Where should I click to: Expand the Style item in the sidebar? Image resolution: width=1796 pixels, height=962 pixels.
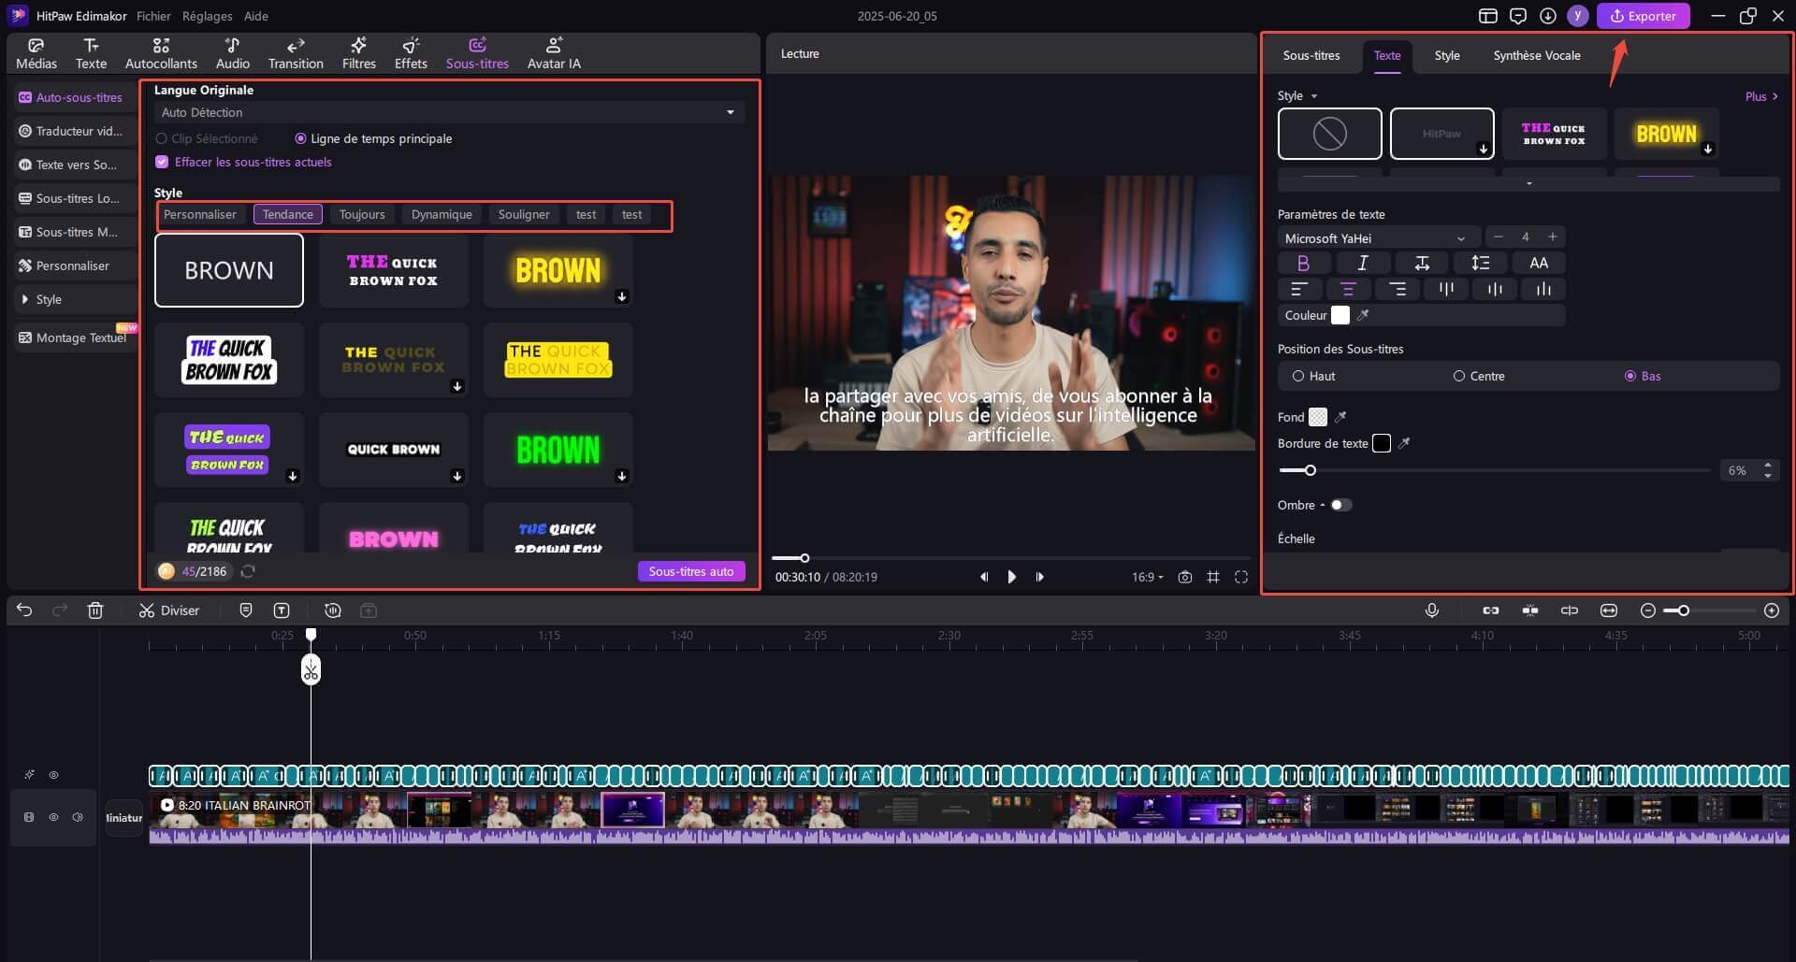point(76,299)
